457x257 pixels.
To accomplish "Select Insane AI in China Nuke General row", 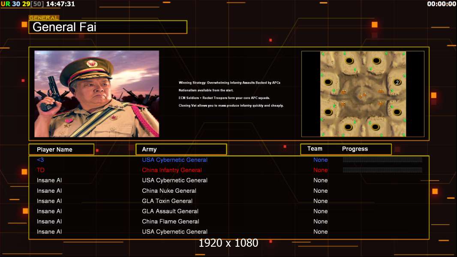I will point(49,191).
